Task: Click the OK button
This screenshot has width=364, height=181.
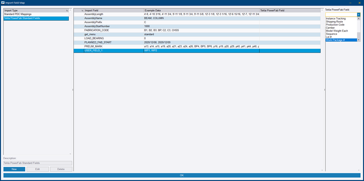Action: coord(182,175)
